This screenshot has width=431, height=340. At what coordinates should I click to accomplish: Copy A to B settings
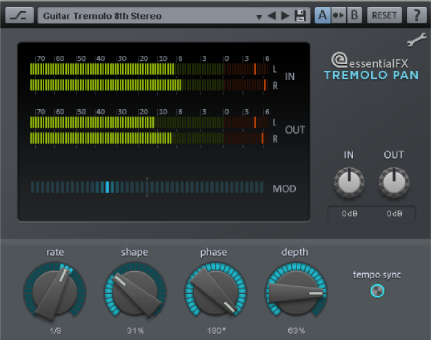coord(339,15)
